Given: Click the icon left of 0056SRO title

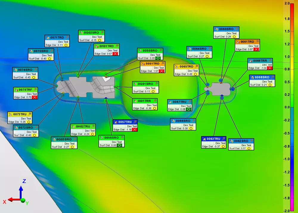Looking at the screenshot, I should tap(102, 138).
